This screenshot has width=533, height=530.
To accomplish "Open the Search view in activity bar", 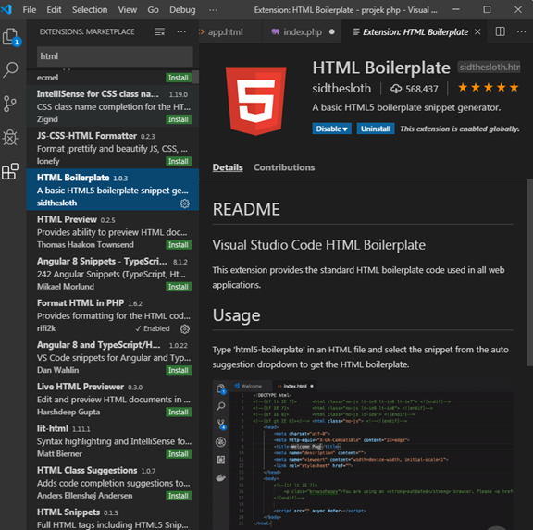I will pyautogui.click(x=10, y=69).
